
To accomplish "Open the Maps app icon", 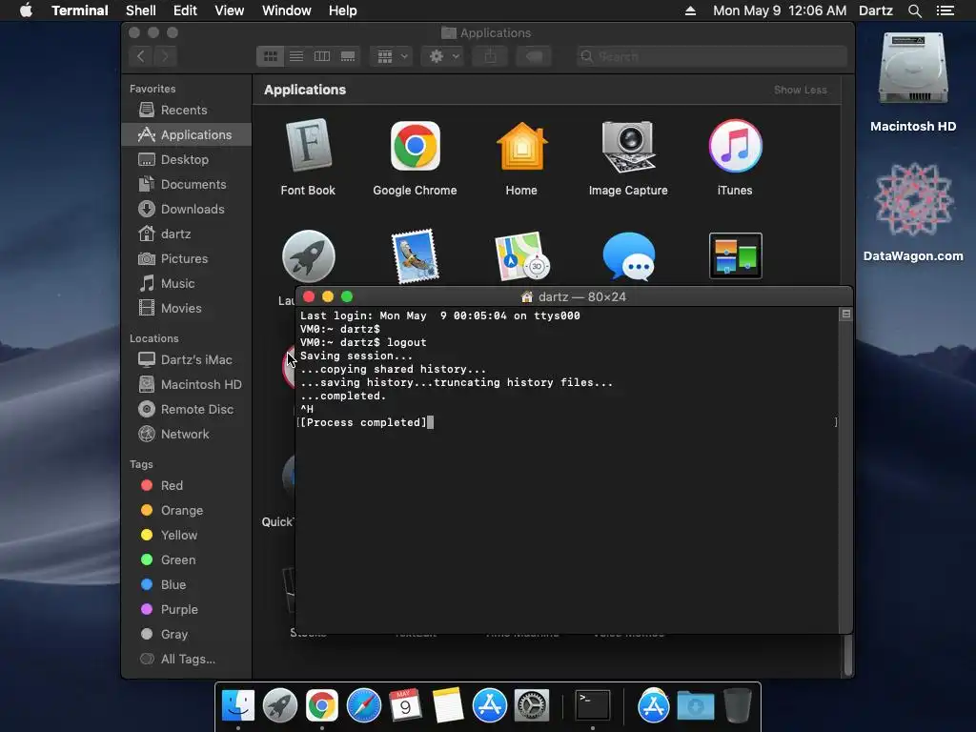I will (x=521, y=256).
